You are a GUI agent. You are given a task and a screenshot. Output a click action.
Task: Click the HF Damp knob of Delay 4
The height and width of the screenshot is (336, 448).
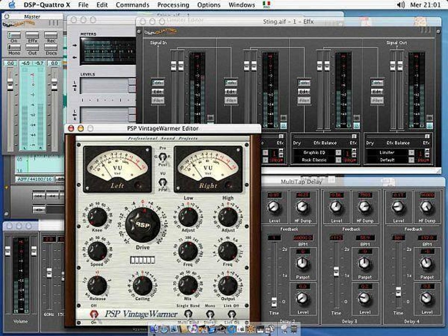426,207
